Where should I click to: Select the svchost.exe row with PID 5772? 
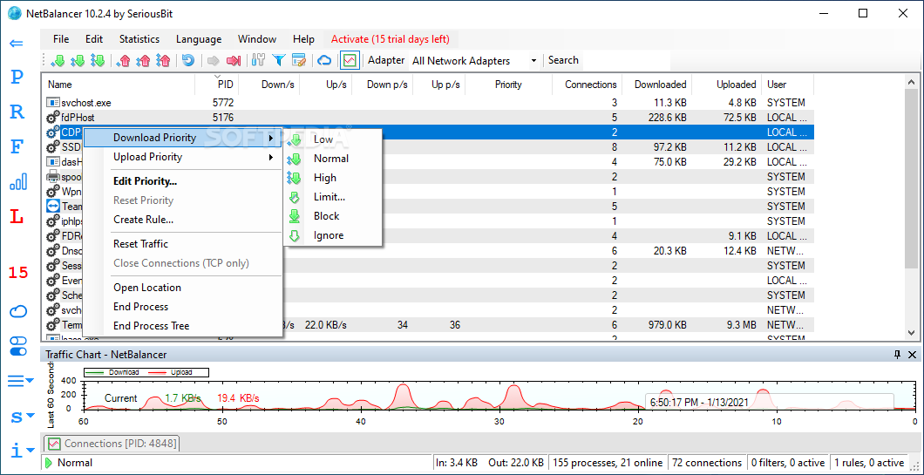click(428, 103)
